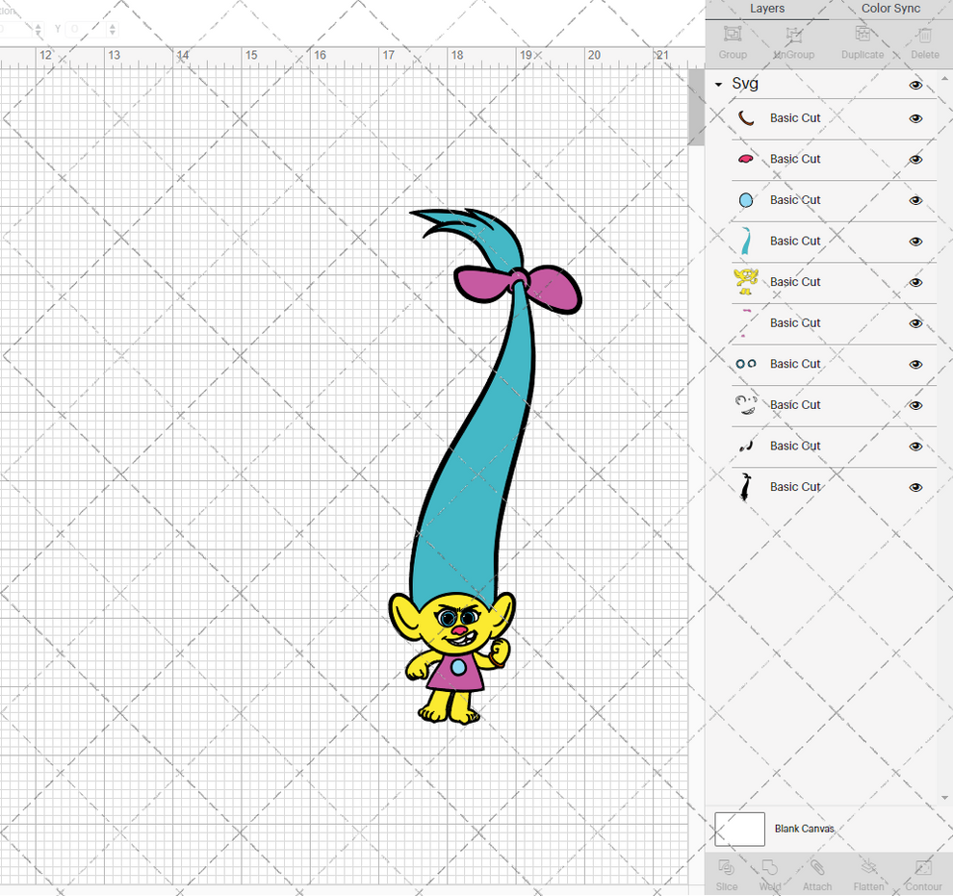Viewport: 953px width, 896px height.
Task: Click the X position stepper up arrow
Action: (x=39, y=26)
